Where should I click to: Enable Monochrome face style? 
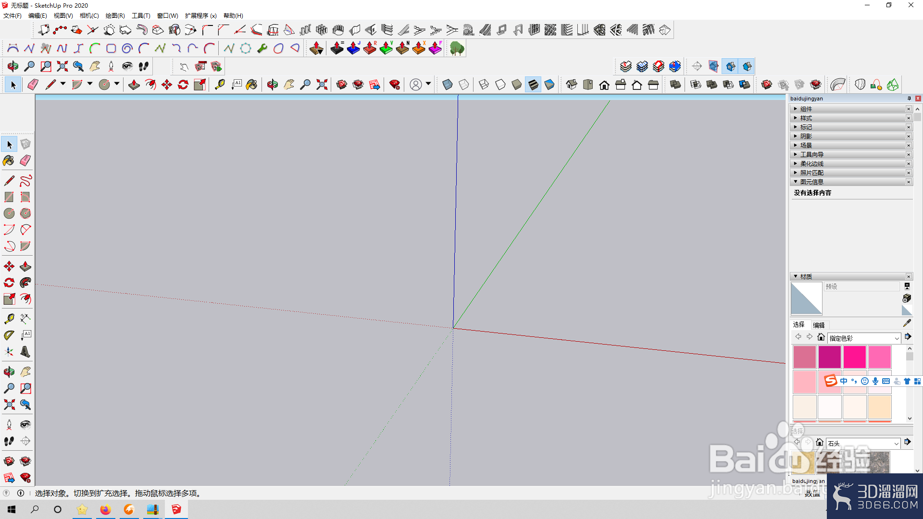[x=549, y=85]
